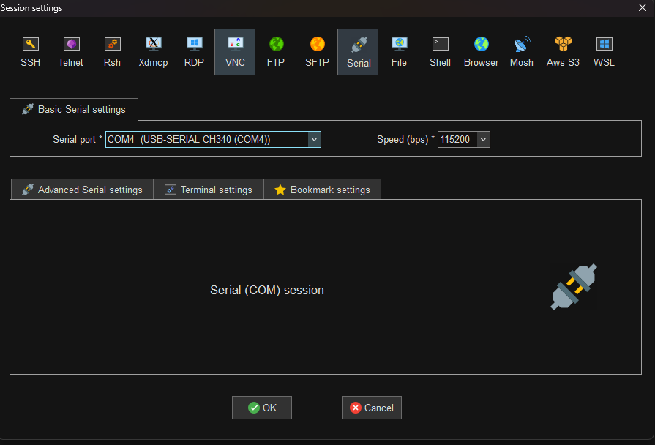
Task: Click the Serial session icon
Action: [358, 52]
